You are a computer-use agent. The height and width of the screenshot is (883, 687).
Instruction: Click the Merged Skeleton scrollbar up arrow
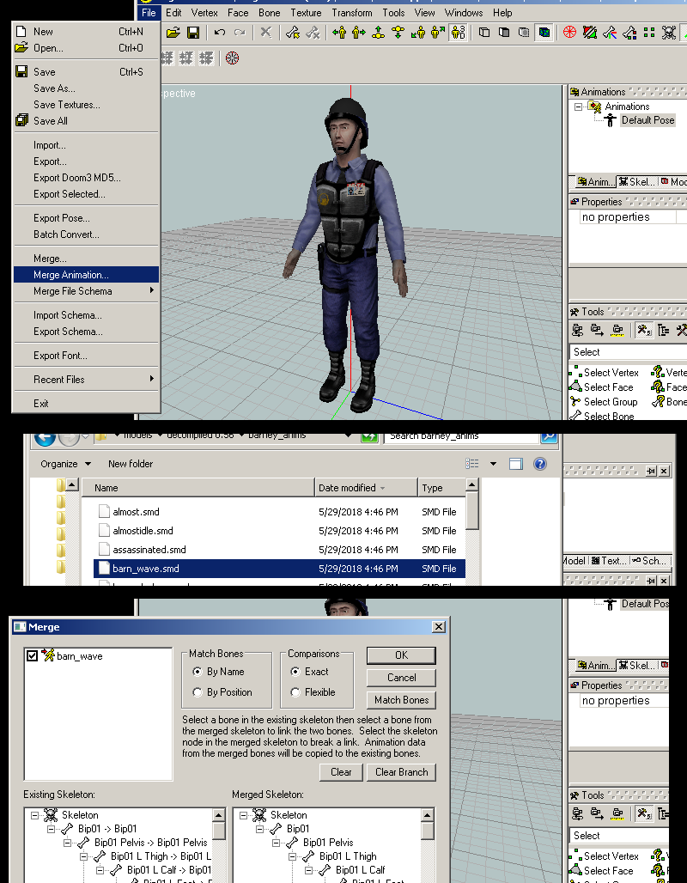click(428, 815)
